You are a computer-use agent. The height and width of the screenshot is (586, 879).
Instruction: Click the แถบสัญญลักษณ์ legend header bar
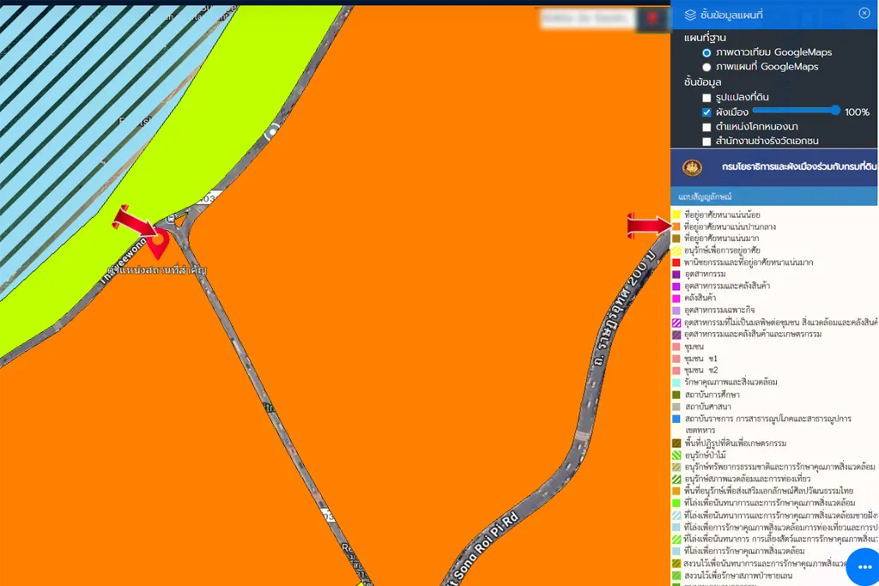pyautogui.click(x=773, y=197)
